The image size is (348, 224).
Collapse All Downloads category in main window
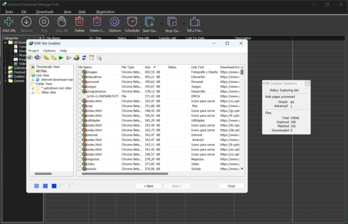(x=6, y=43)
